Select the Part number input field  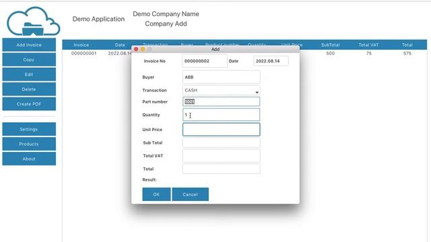[222, 102]
